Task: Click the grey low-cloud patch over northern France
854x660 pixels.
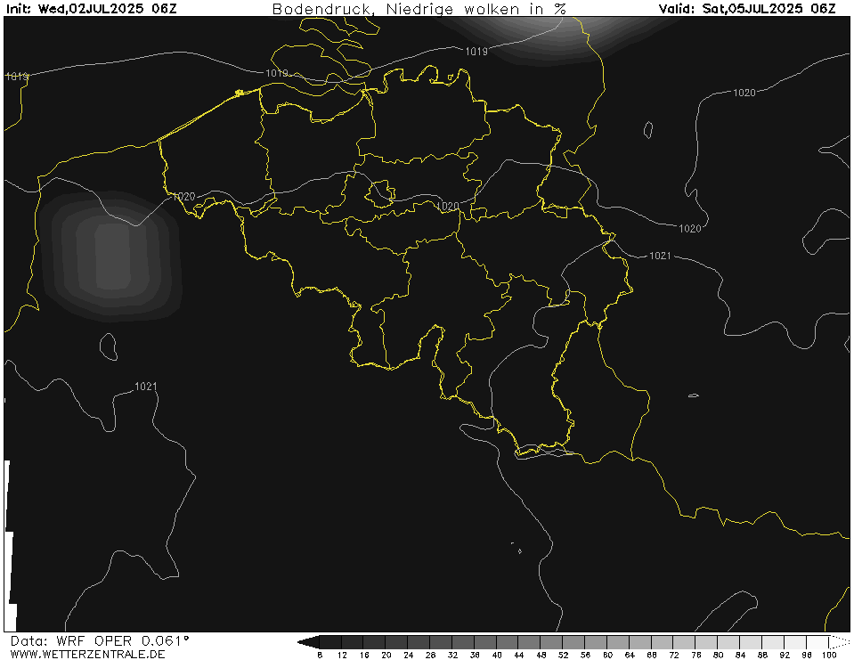Action: click(111, 256)
